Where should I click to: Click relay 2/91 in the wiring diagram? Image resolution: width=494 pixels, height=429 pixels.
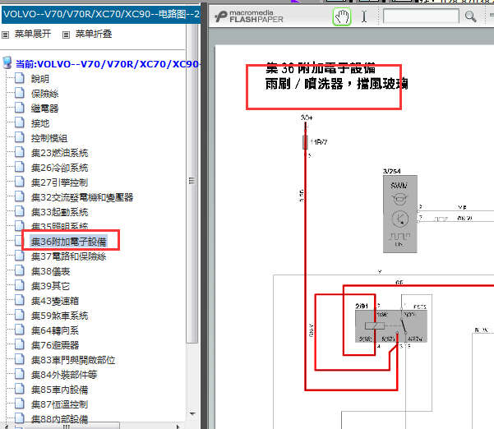(x=391, y=326)
